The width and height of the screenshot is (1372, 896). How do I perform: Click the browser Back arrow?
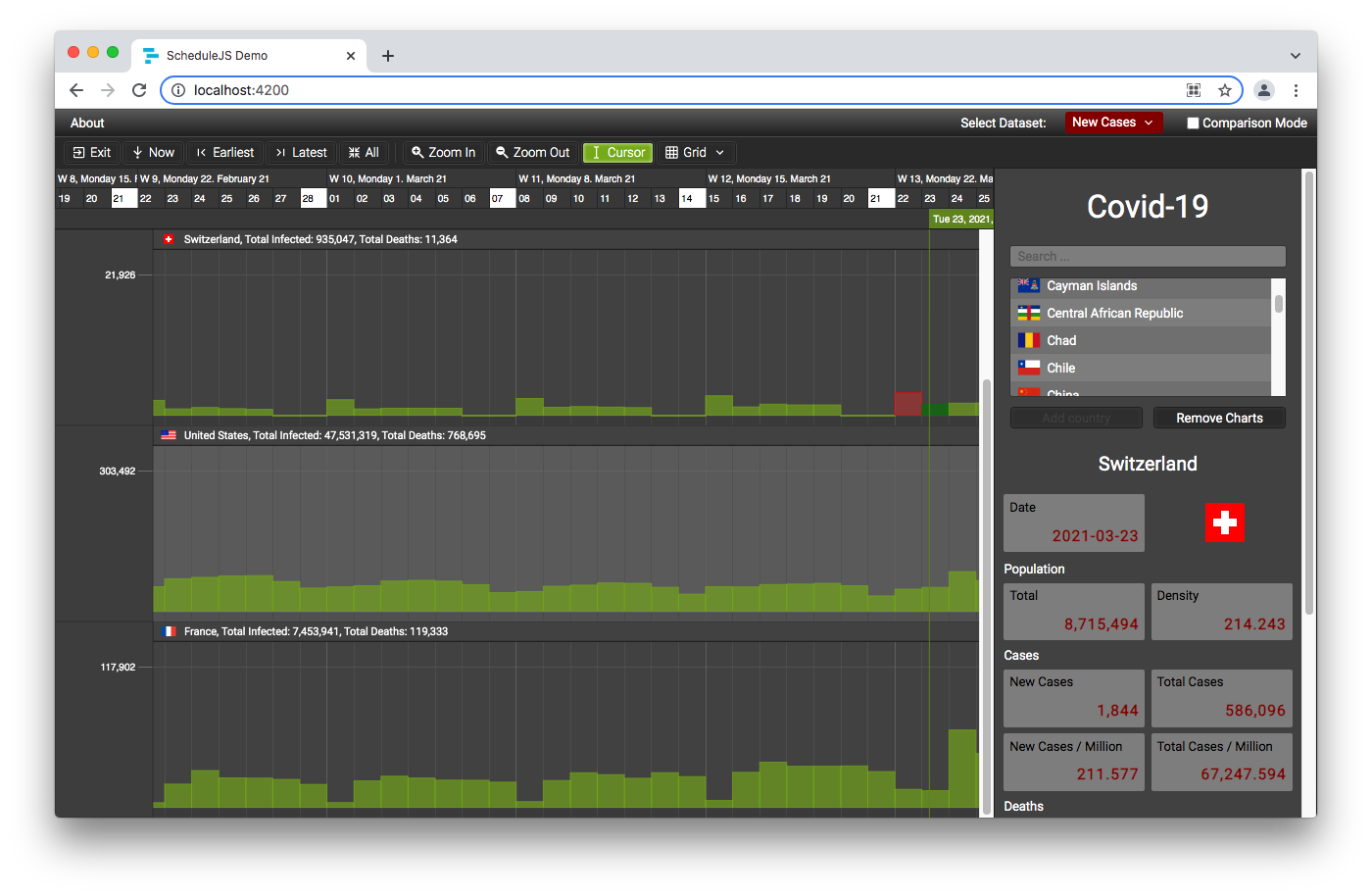pyautogui.click(x=76, y=90)
